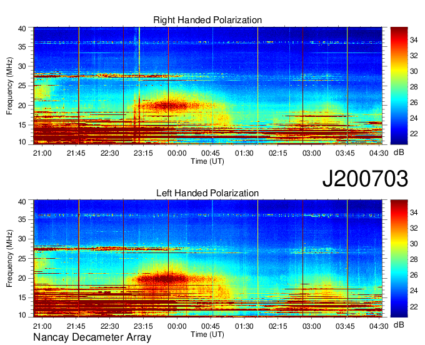The width and height of the screenshot is (425, 345).
Task: Click the 34 dB label on the top color bar
Action: click(414, 40)
